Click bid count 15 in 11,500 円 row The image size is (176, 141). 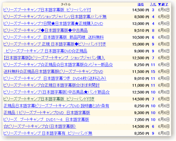click(x=153, y=72)
